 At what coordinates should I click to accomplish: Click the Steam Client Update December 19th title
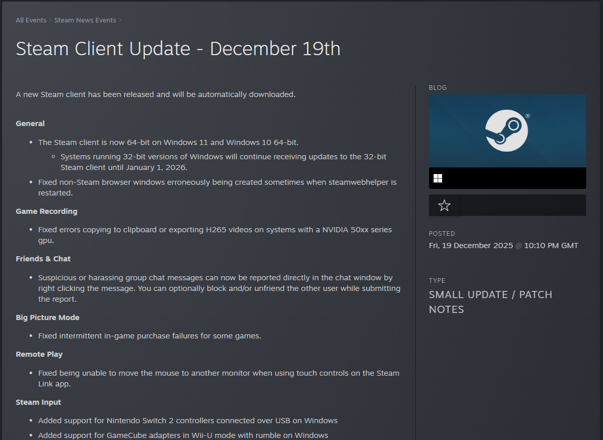pyautogui.click(x=178, y=48)
